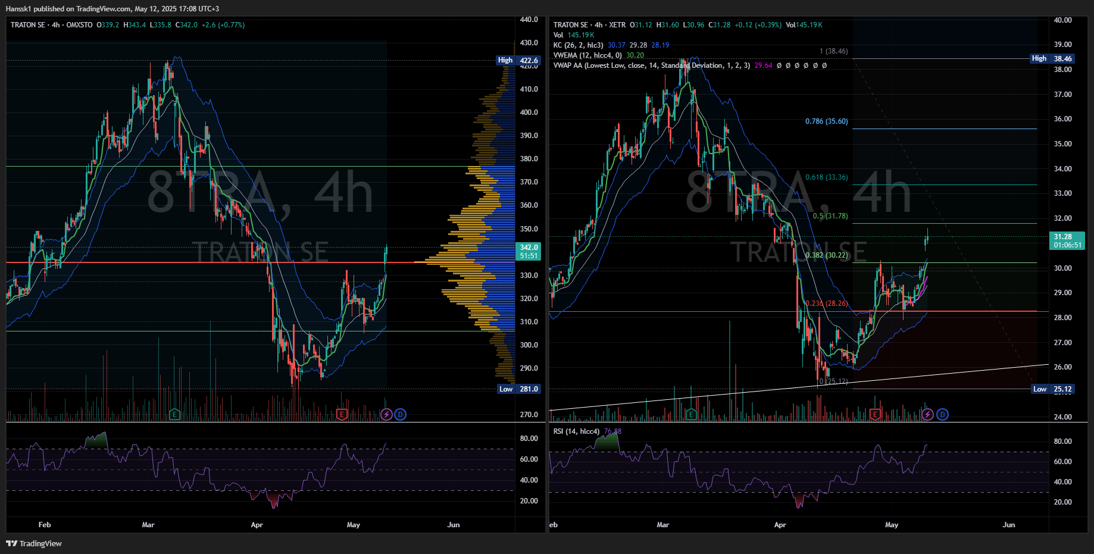Click the TradingView logo at the bottom left
The width and height of the screenshot is (1094, 554).
(x=34, y=543)
